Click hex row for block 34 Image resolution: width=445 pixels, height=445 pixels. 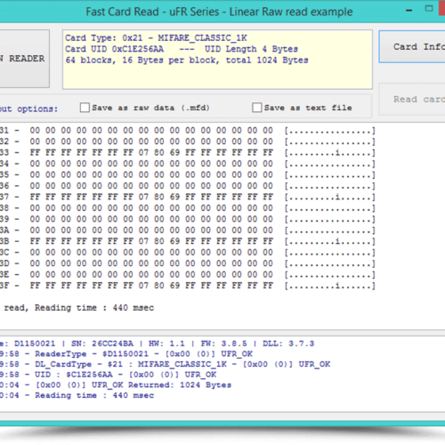(x=188, y=164)
